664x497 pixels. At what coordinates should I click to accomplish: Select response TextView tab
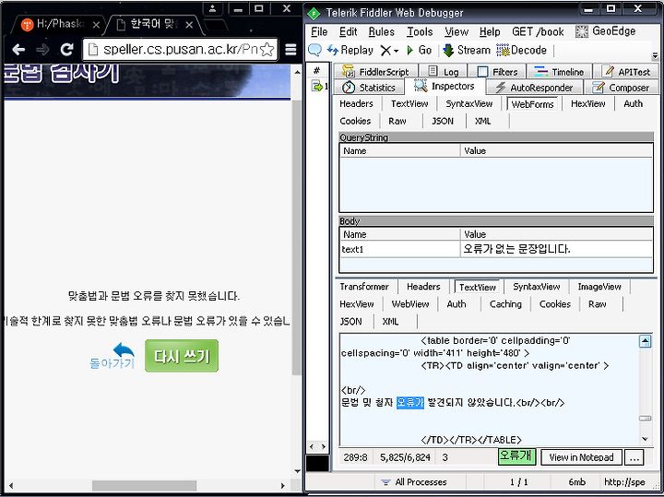(x=478, y=287)
